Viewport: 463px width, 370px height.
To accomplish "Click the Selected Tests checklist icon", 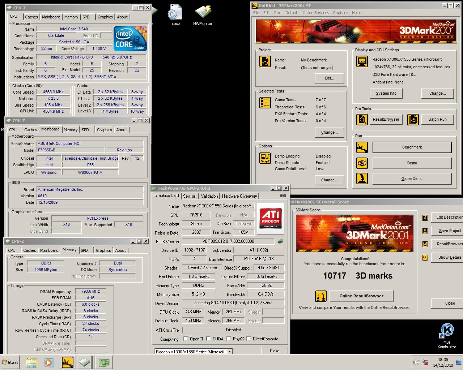I will [265, 103].
